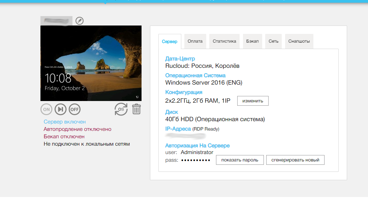
Task: Delete server with trash icon
Action: 136,109
